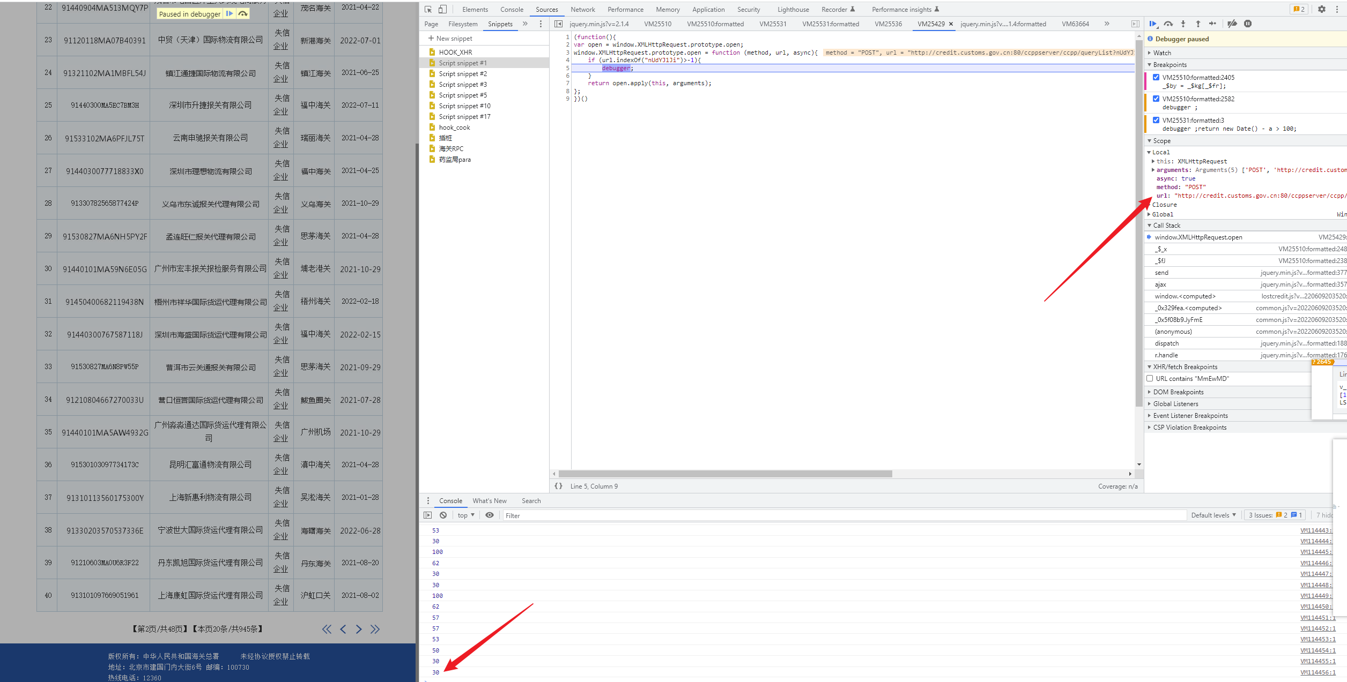The width and height of the screenshot is (1347, 682).
Task: Switch to the Network panel tab
Action: [x=583, y=9]
